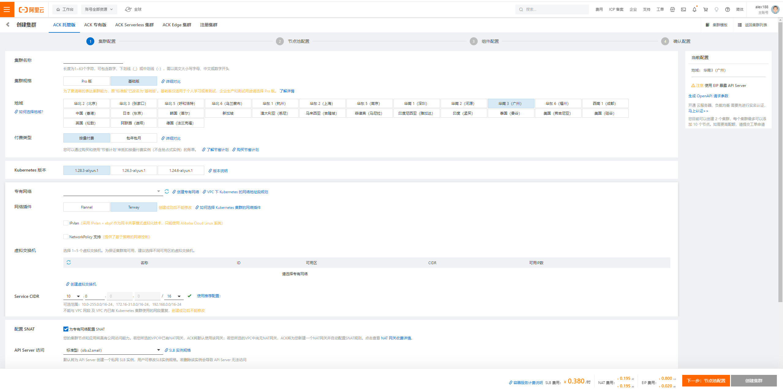Click step 4 confirm config circle
783x392 pixels.
[x=665, y=41]
